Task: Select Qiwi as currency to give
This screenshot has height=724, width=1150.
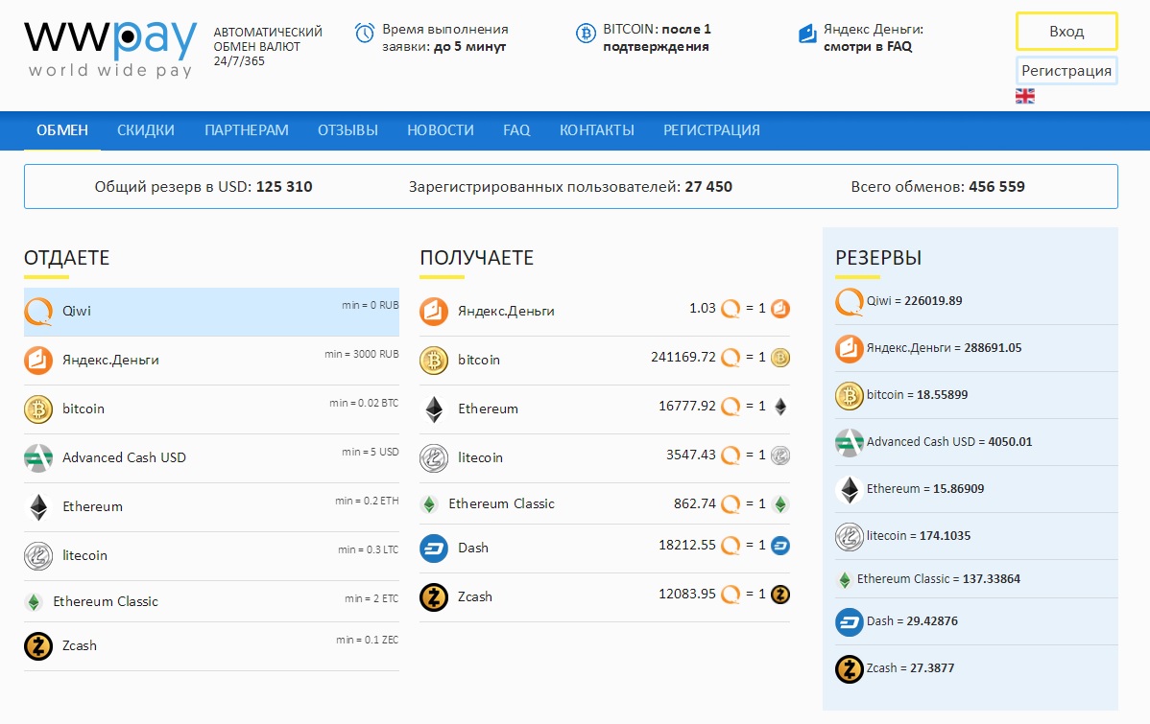Action: point(211,312)
